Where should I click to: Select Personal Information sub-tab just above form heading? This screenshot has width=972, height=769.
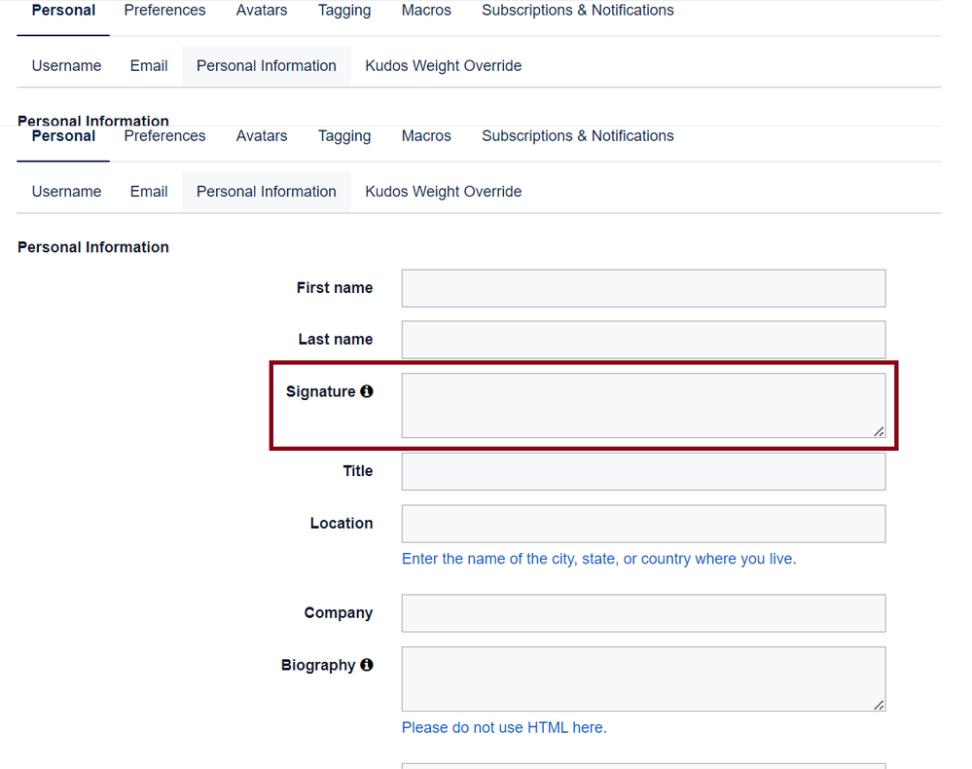point(267,192)
